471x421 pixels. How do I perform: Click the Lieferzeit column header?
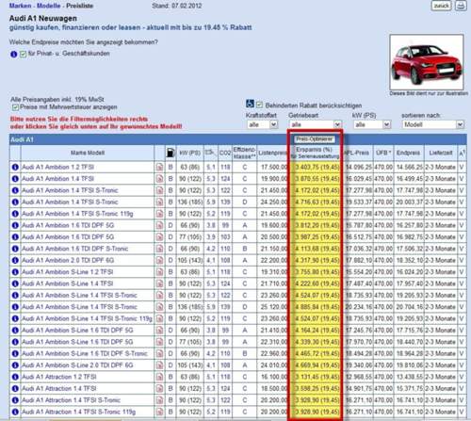point(441,153)
